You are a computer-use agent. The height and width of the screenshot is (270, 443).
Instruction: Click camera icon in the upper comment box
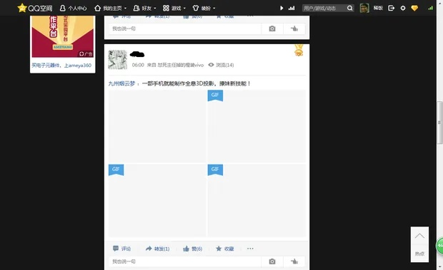point(272,28)
